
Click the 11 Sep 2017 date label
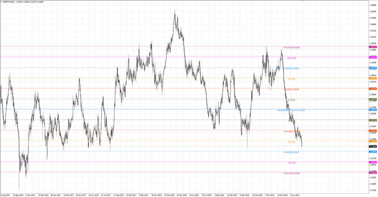[119, 195]
